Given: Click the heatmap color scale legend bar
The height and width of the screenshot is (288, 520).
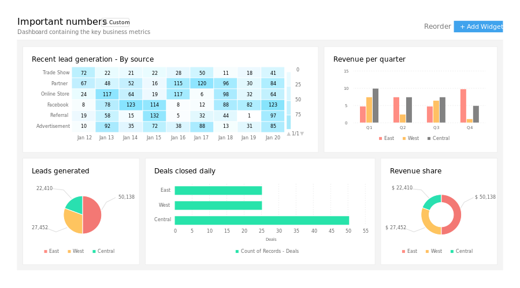Looking at the screenshot, I should pyautogui.click(x=289, y=99).
